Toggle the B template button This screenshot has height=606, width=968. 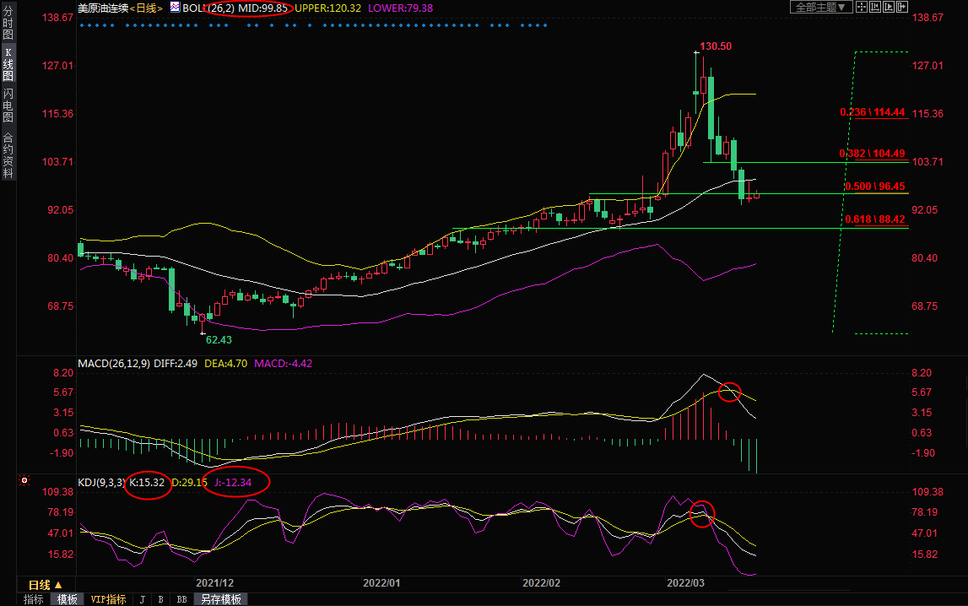click(160, 599)
